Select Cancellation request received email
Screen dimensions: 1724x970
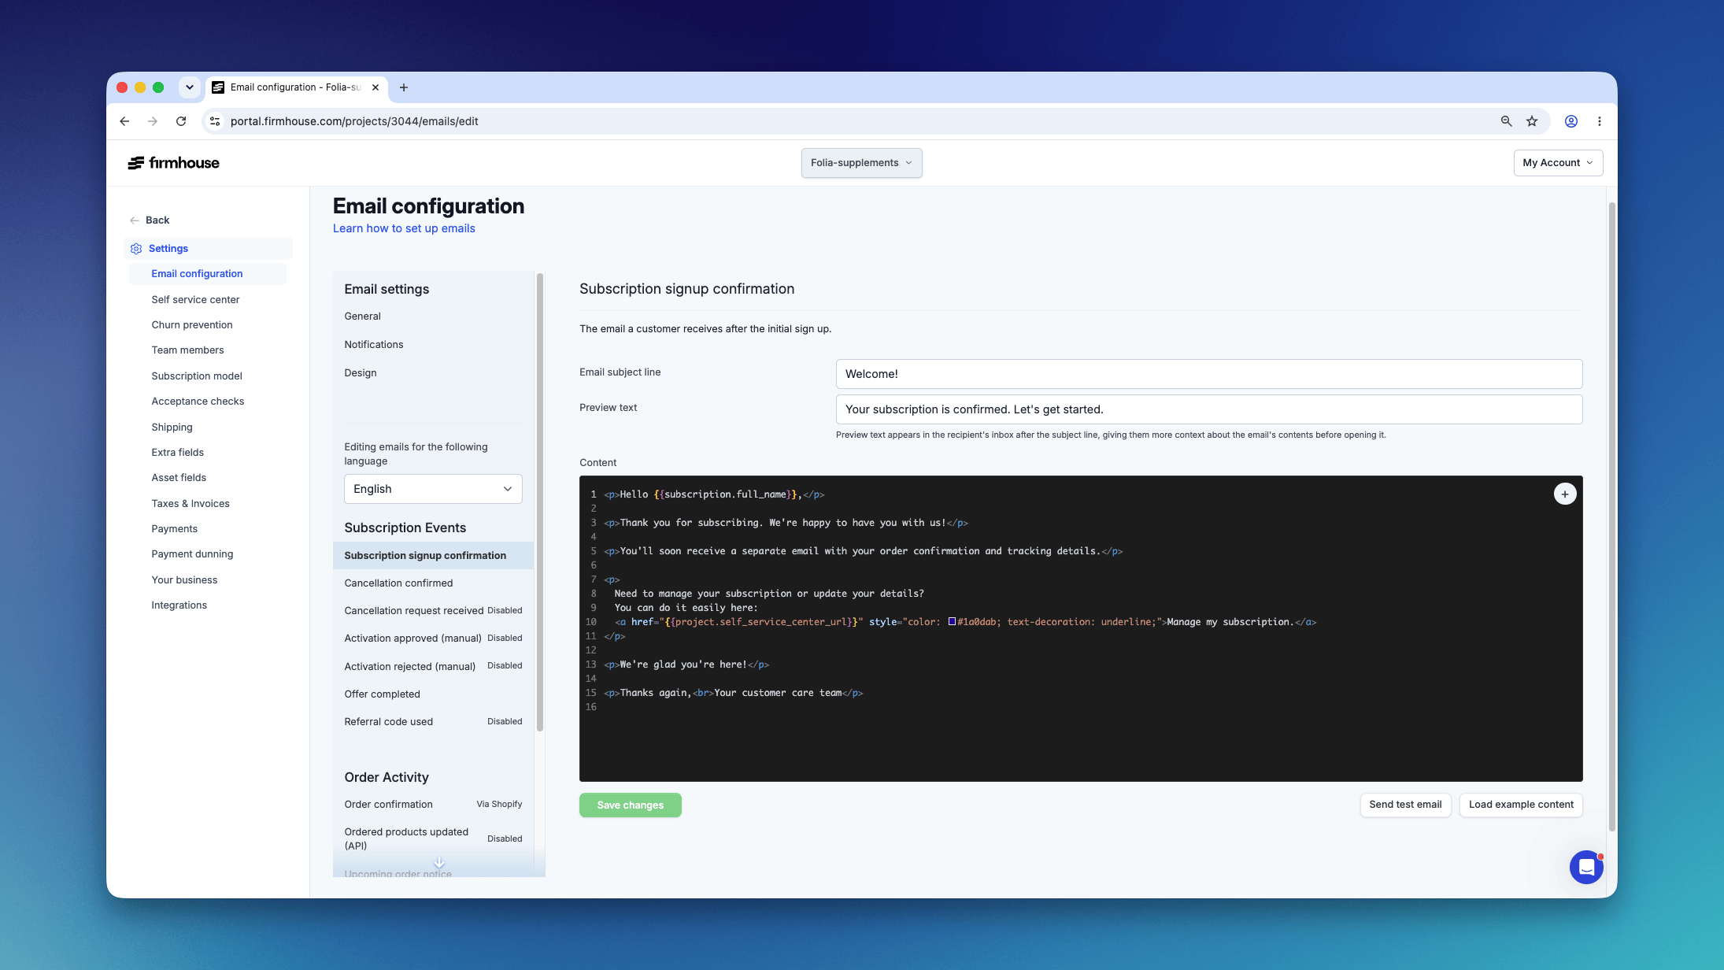click(433, 611)
